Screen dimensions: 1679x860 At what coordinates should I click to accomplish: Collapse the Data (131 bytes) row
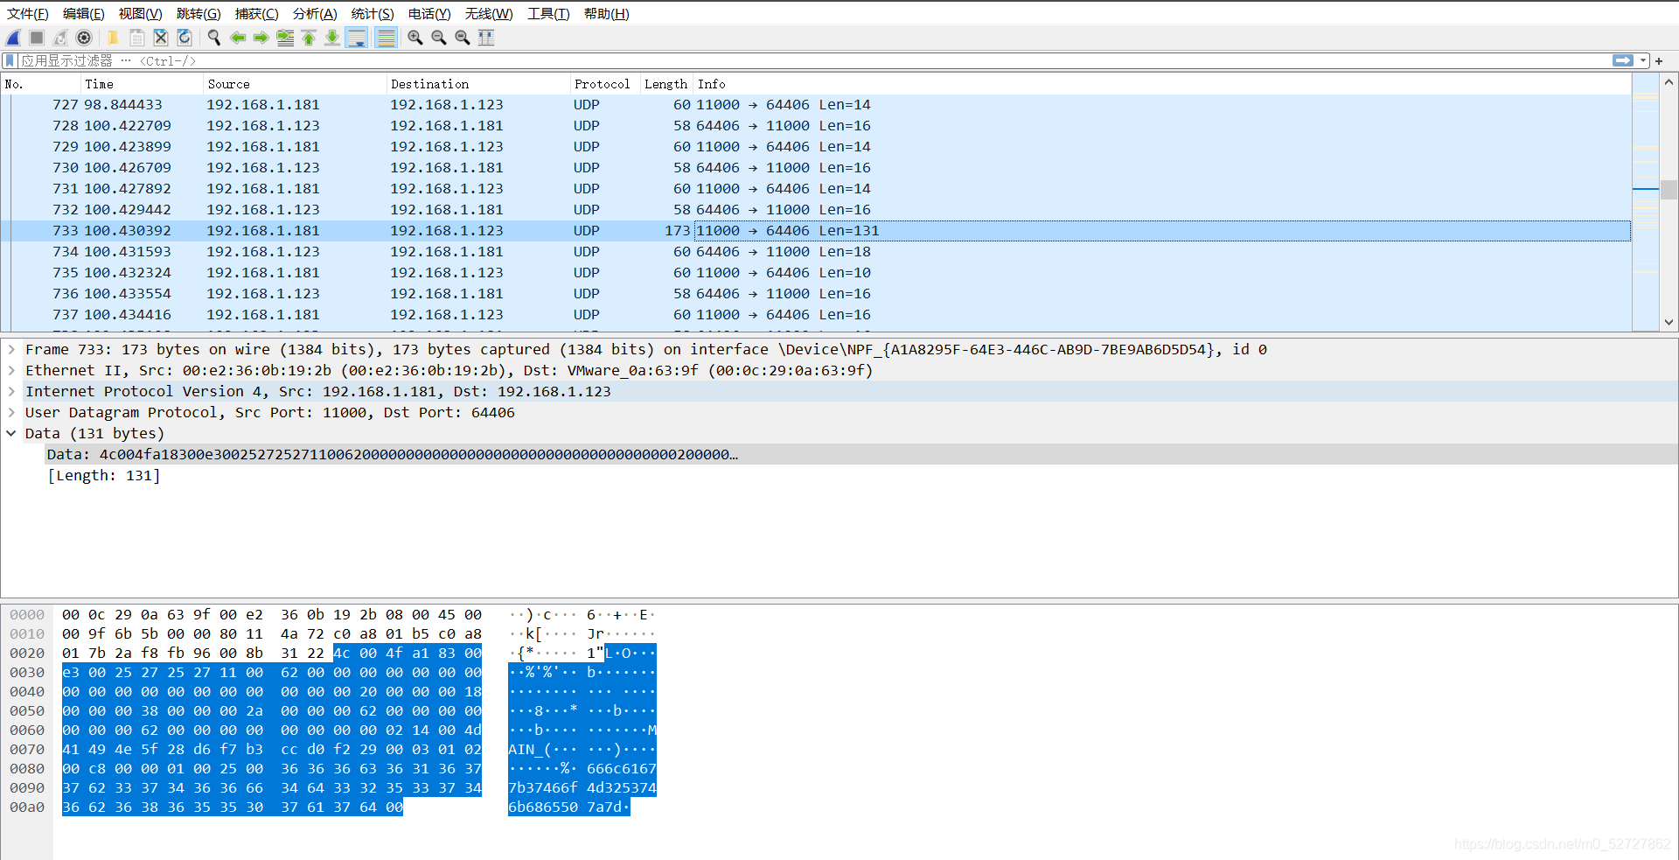pyautogui.click(x=11, y=433)
